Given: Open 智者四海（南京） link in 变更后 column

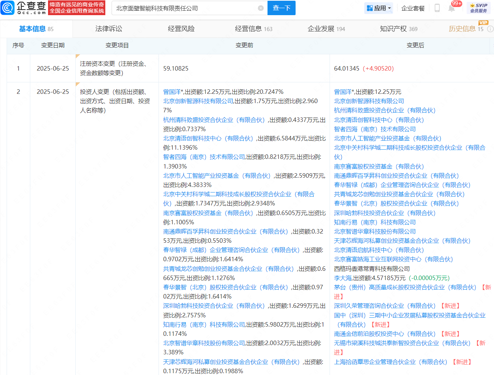Looking at the screenshot, I should (375, 129).
